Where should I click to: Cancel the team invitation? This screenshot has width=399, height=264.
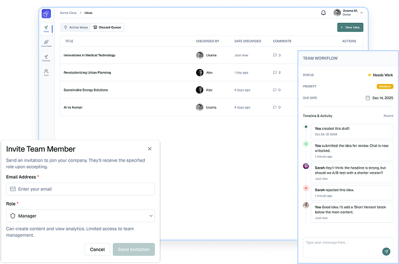pyautogui.click(x=97, y=250)
